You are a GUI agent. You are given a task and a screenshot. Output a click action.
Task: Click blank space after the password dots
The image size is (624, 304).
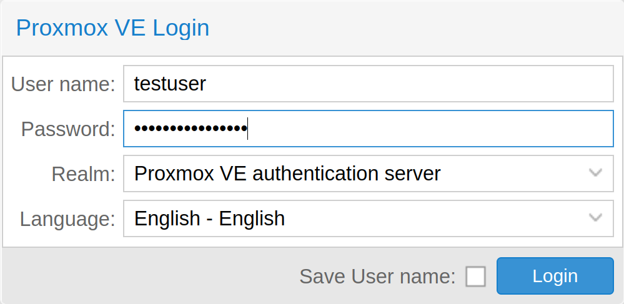coord(431,129)
